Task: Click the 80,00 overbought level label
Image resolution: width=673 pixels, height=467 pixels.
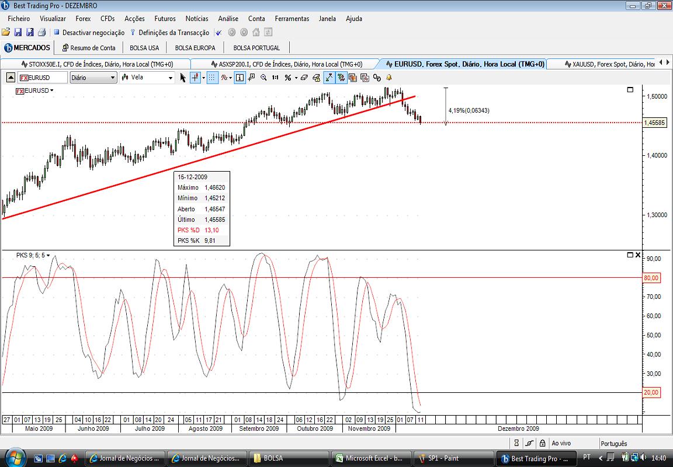Action: coord(651,278)
